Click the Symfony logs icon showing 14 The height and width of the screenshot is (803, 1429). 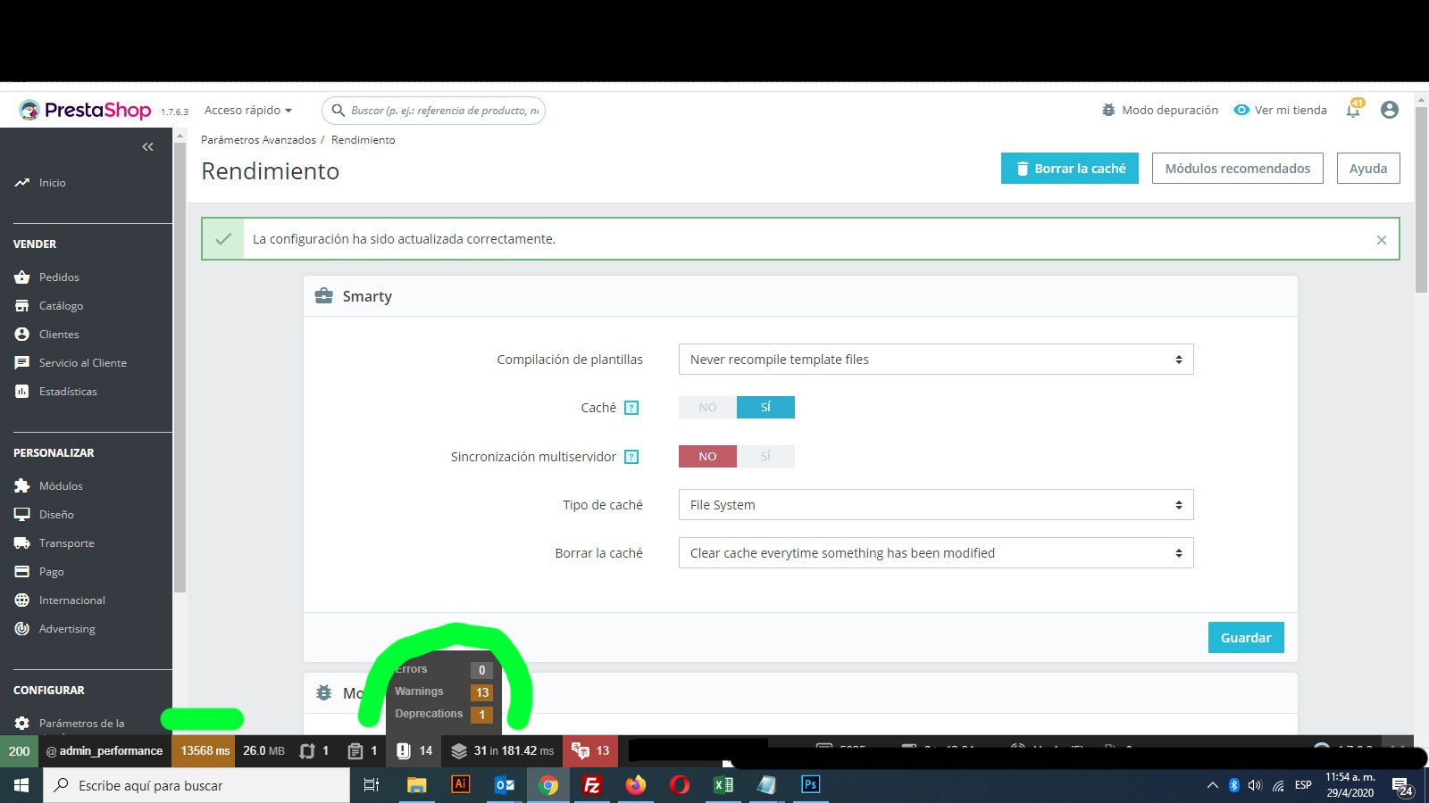point(414,751)
